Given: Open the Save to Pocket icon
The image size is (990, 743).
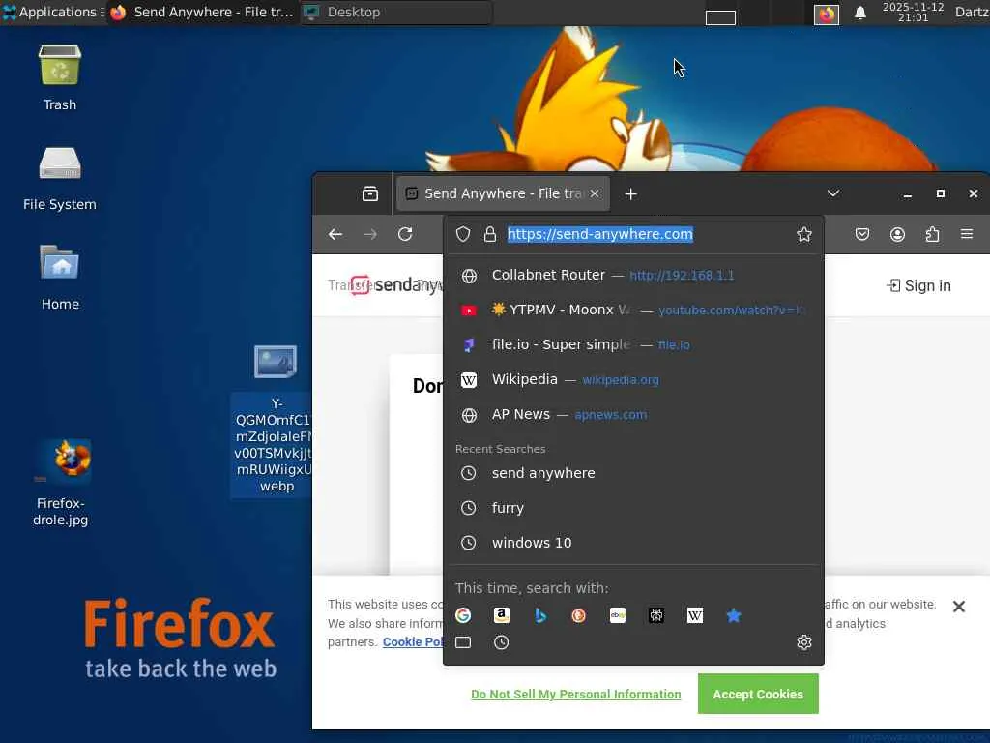Looking at the screenshot, I should tap(861, 234).
